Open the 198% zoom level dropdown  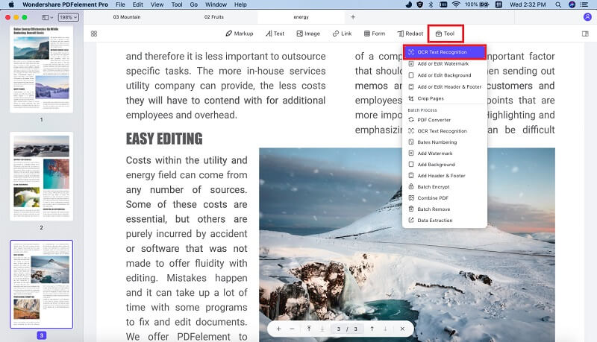point(68,17)
